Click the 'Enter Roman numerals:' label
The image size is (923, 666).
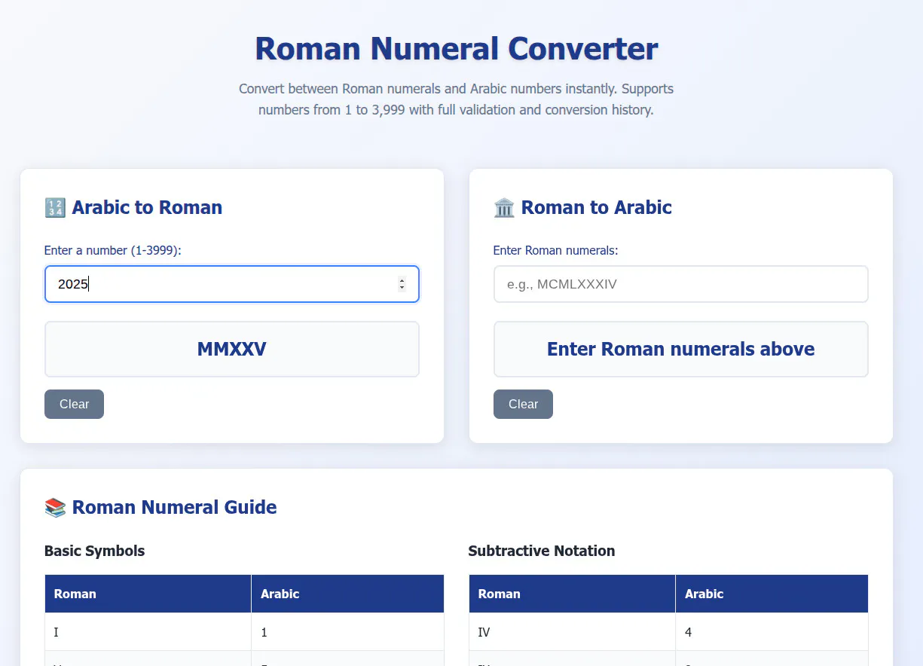(x=556, y=250)
